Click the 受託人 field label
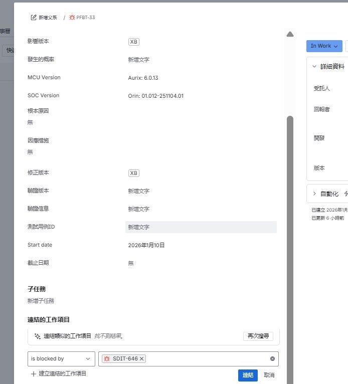The width and height of the screenshot is (348, 384). pos(322,88)
